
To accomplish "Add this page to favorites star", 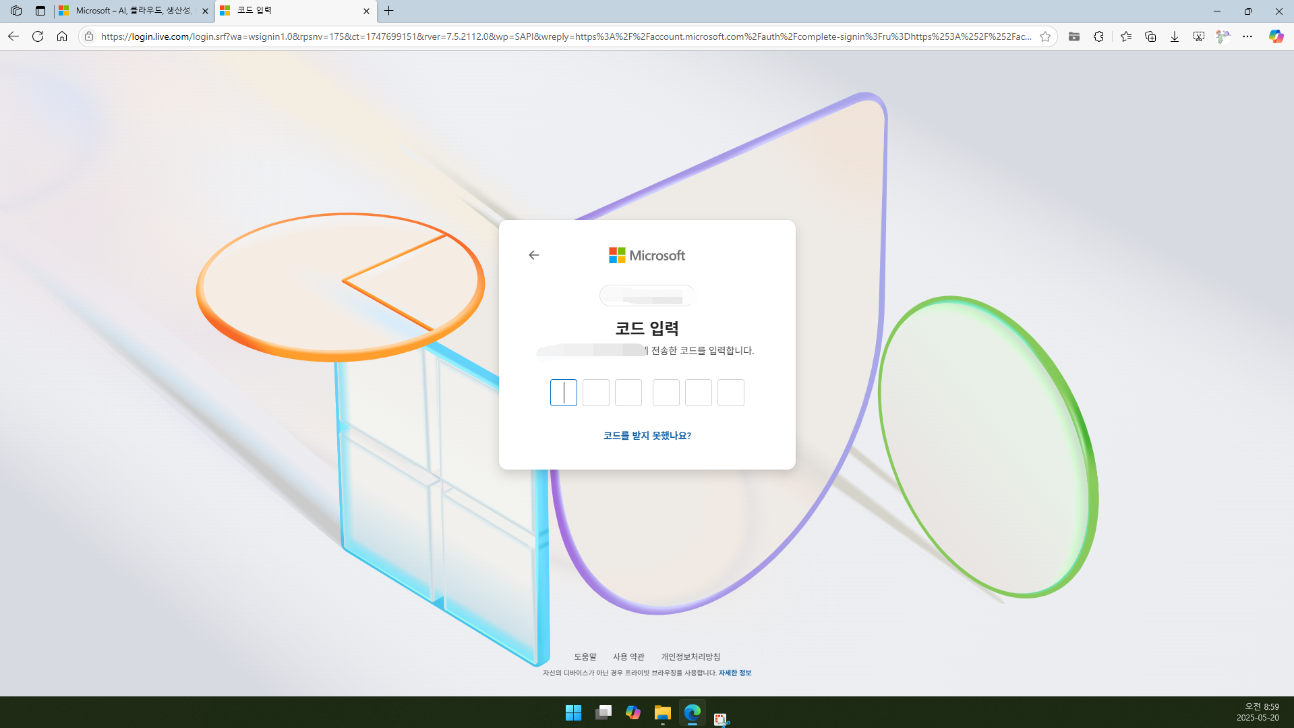I will point(1045,36).
